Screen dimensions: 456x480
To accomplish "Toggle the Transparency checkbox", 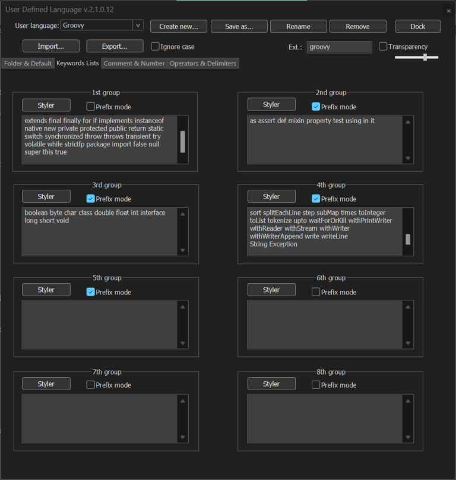I will point(383,46).
